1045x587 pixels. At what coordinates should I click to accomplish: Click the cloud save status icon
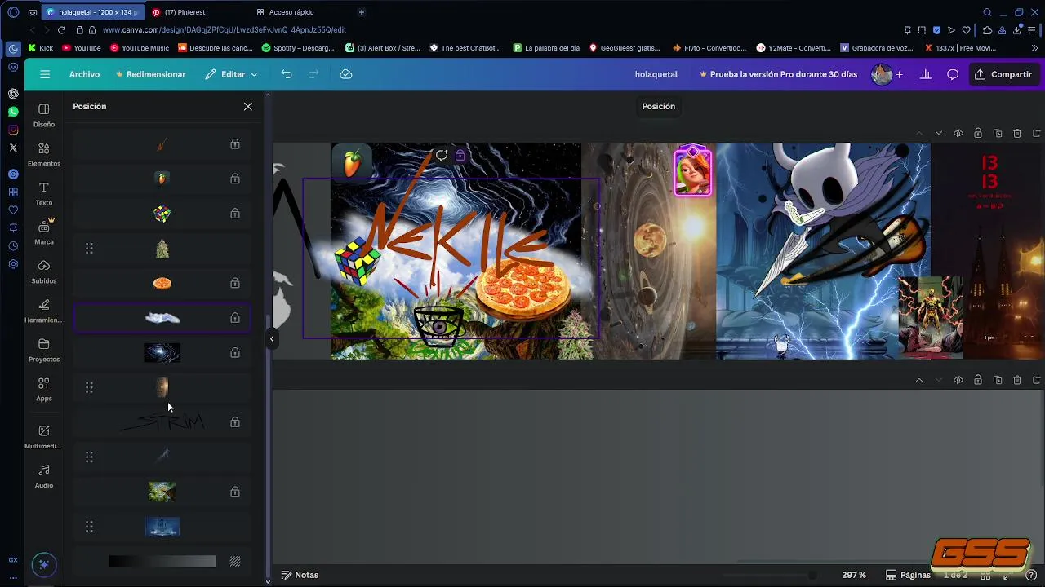click(346, 74)
